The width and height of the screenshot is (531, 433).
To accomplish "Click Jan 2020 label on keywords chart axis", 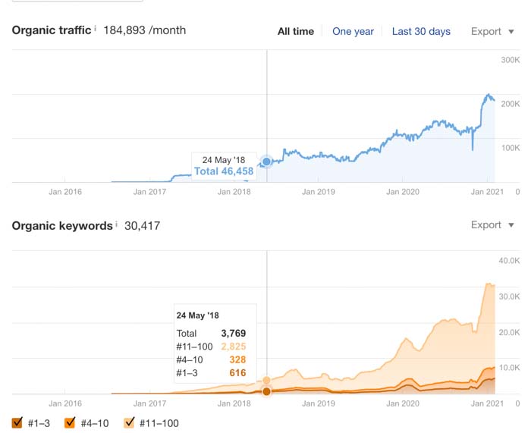I will click(403, 403).
